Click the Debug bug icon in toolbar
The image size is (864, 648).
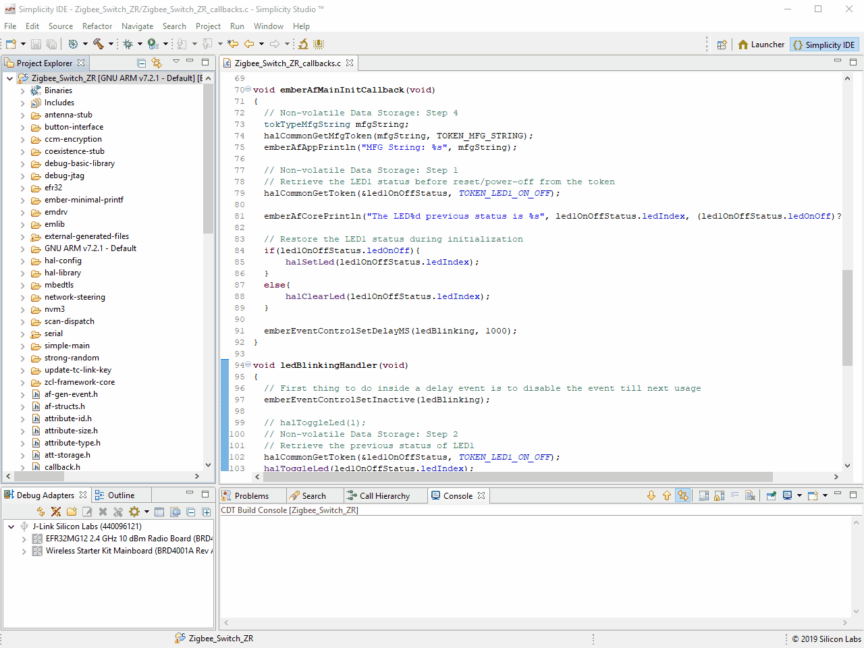tap(128, 45)
